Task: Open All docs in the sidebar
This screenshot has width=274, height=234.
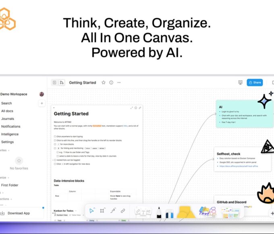Action: [7, 111]
